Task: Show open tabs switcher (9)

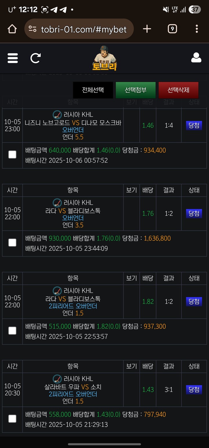Action: coord(172,29)
